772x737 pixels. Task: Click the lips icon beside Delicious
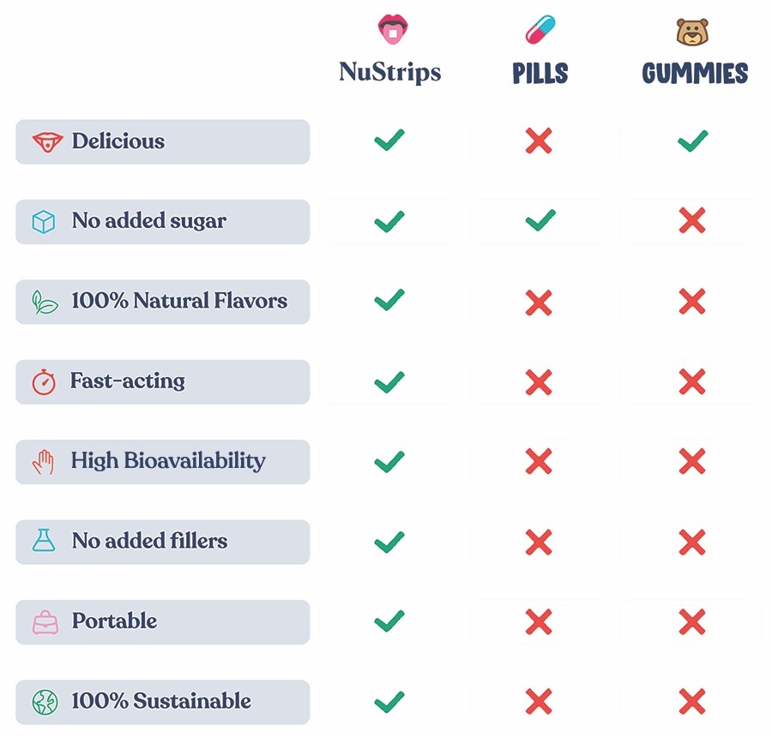(47, 142)
